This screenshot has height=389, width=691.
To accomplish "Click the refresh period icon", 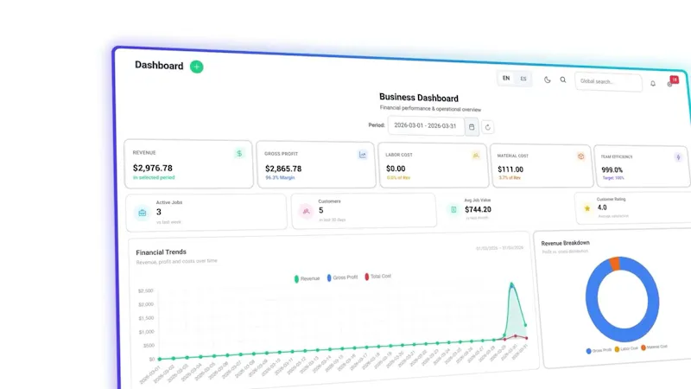I will pos(487,127).
